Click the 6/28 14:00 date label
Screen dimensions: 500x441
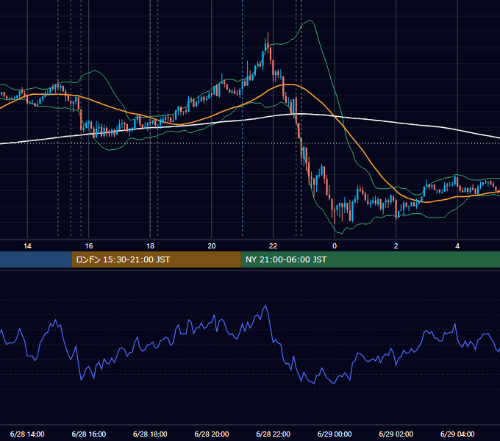27,434
